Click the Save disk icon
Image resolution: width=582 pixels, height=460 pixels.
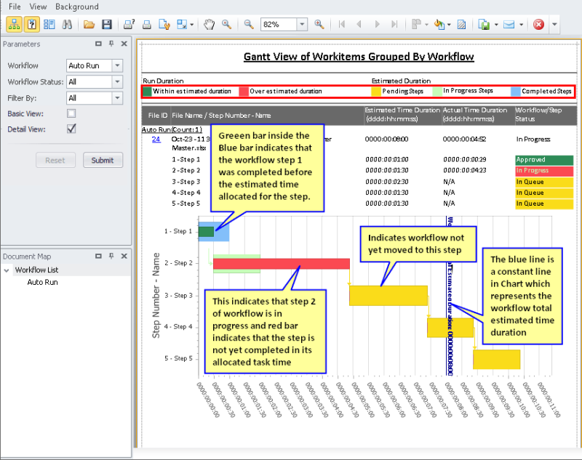[107, 25]
